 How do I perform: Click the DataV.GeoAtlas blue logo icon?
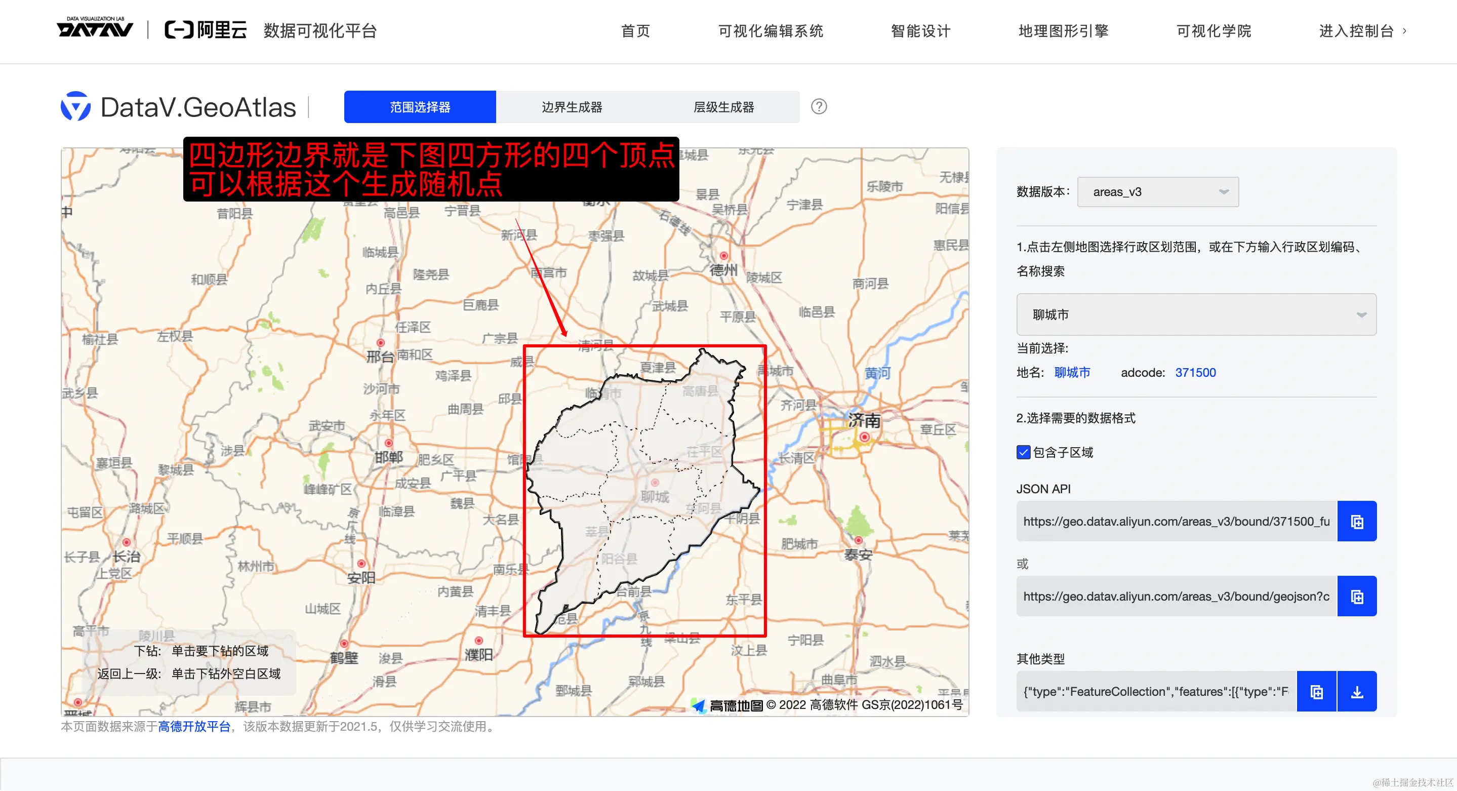click(76, 106)
